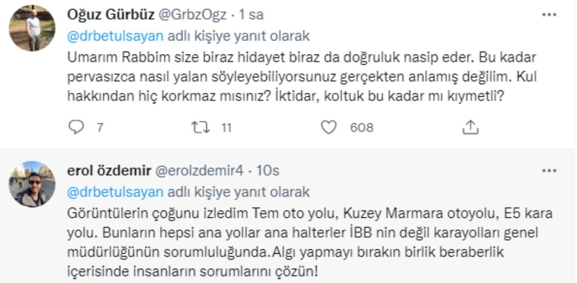This screenshot has height=283, width=577.
Task: Visit the @erolzdemir4 handle
Action: pos(199,171)
